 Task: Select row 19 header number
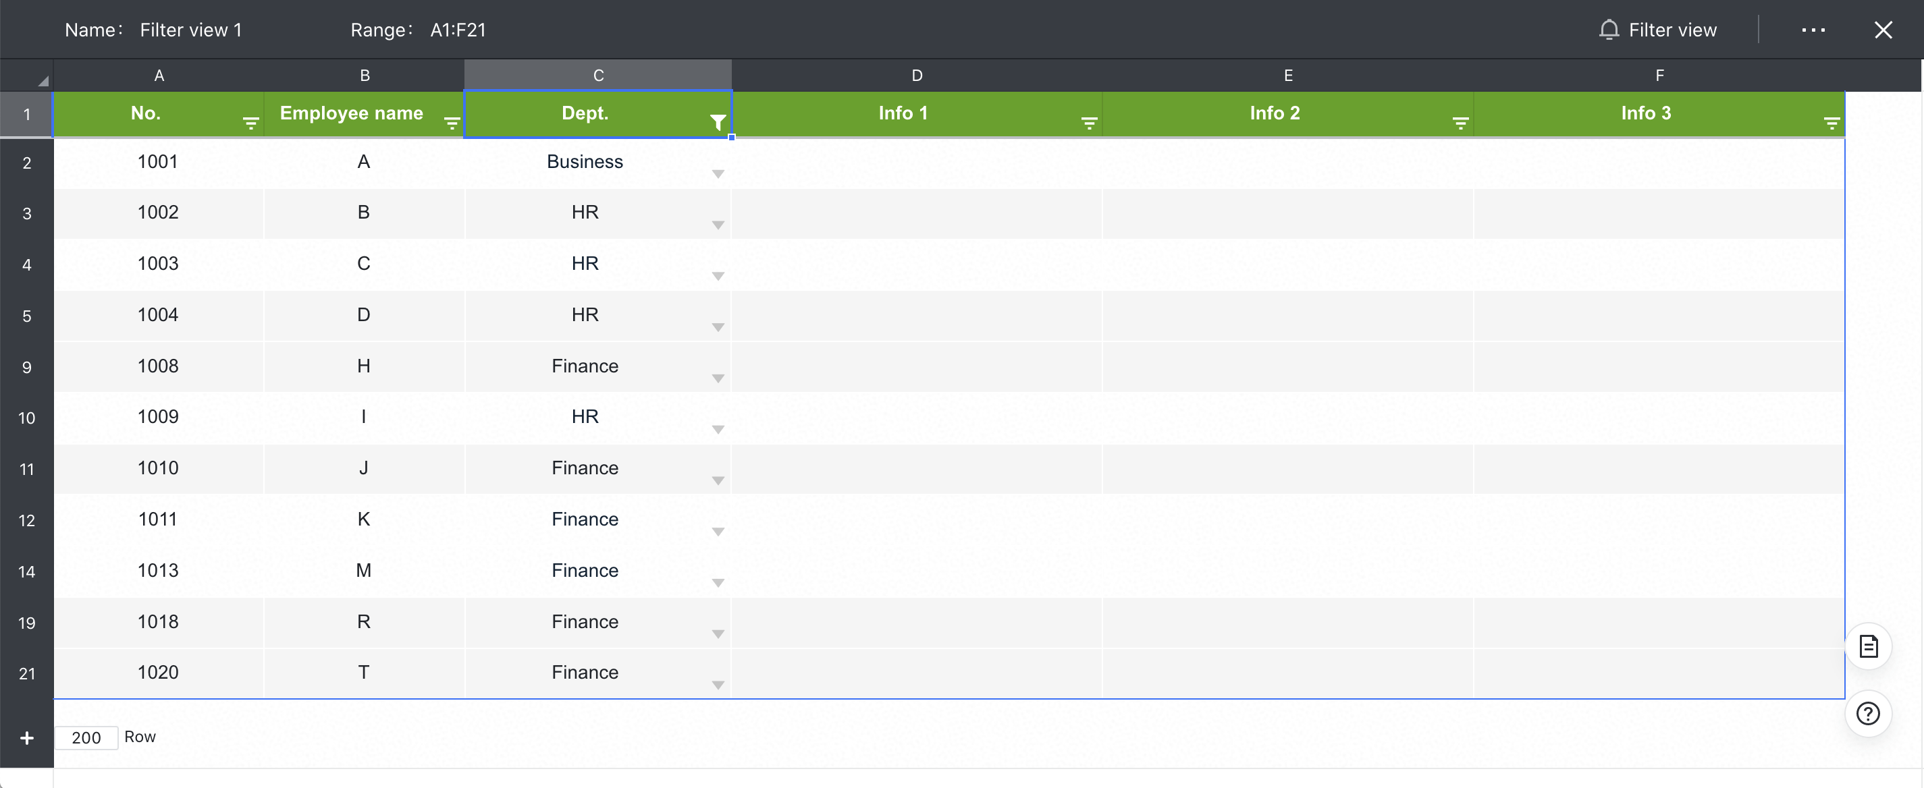pyautogui.click(x=27, y=623)
